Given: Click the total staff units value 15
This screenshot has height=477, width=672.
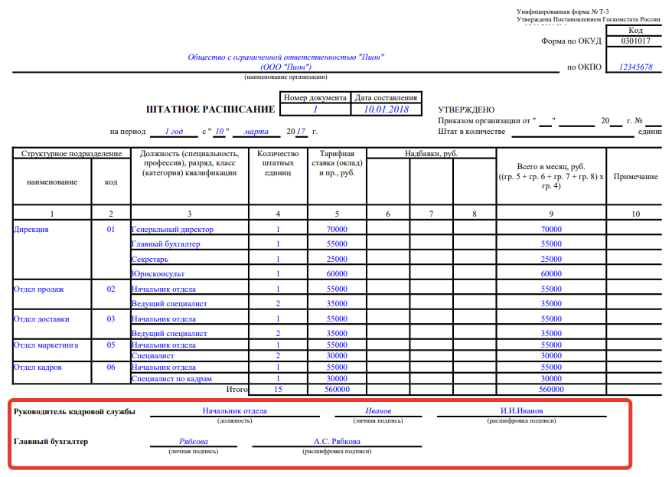Looking at the screenshot, I should [x=278, y=389].
